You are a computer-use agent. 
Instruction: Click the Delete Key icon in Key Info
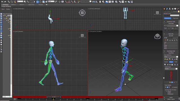click(x=168, y=40)
